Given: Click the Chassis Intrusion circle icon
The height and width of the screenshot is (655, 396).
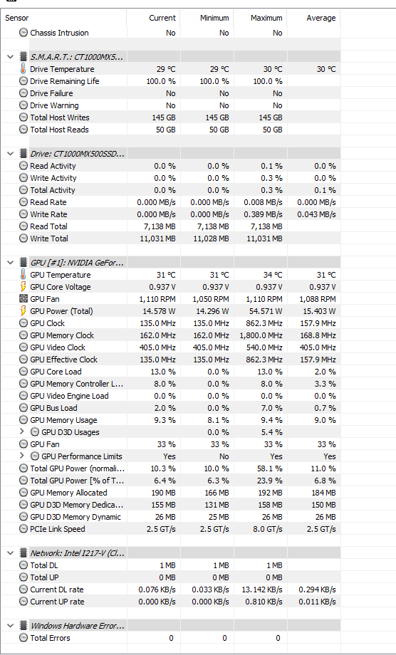Looking at the screenshot, I should coord(24,33).
